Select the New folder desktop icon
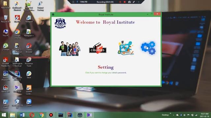This screenshot has height=118, width=211. (6, 5)
